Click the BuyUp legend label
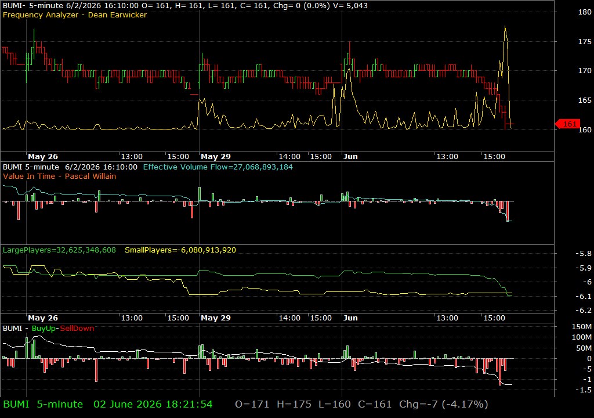The image size is (594, 418). click(44, 329)
